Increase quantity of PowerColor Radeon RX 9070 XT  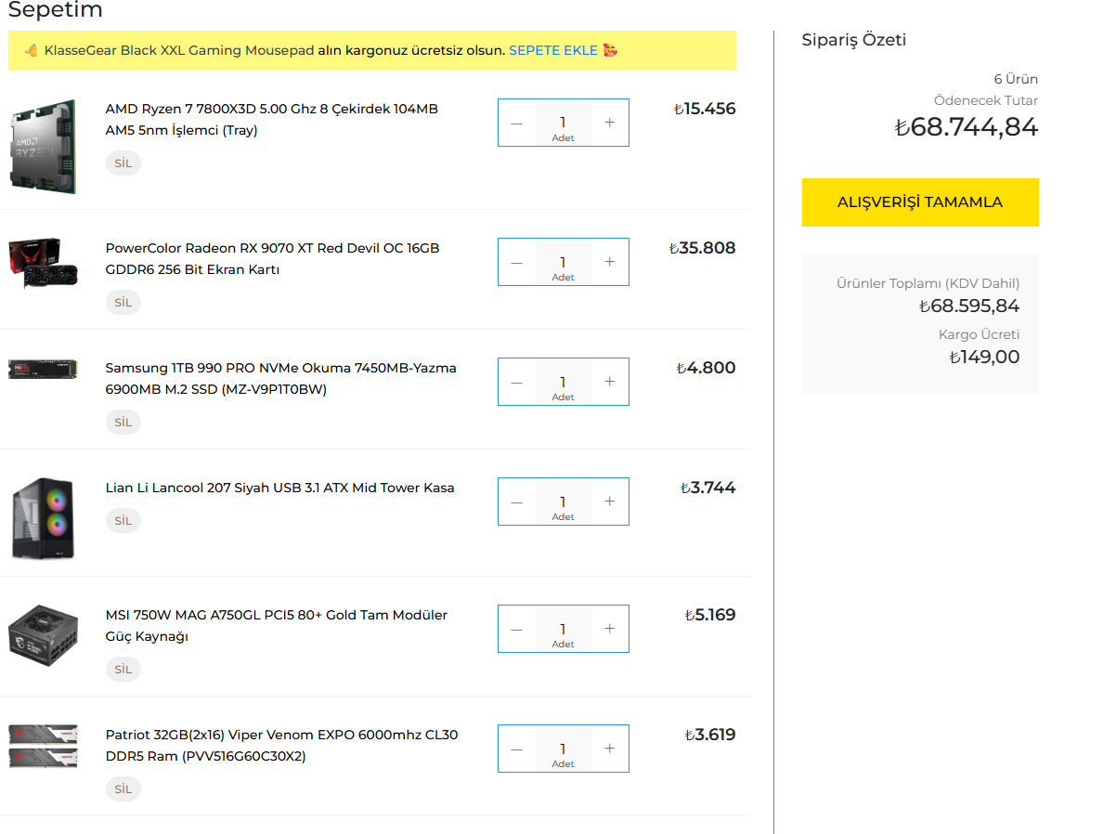(x=609, y=262)
